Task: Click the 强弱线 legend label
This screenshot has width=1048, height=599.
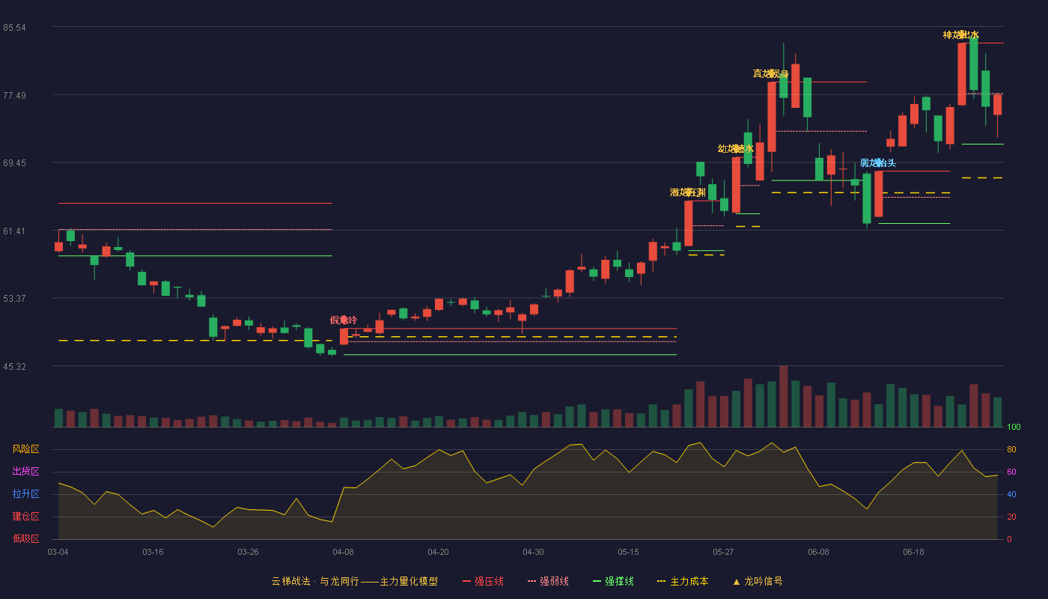Action: 554,581
